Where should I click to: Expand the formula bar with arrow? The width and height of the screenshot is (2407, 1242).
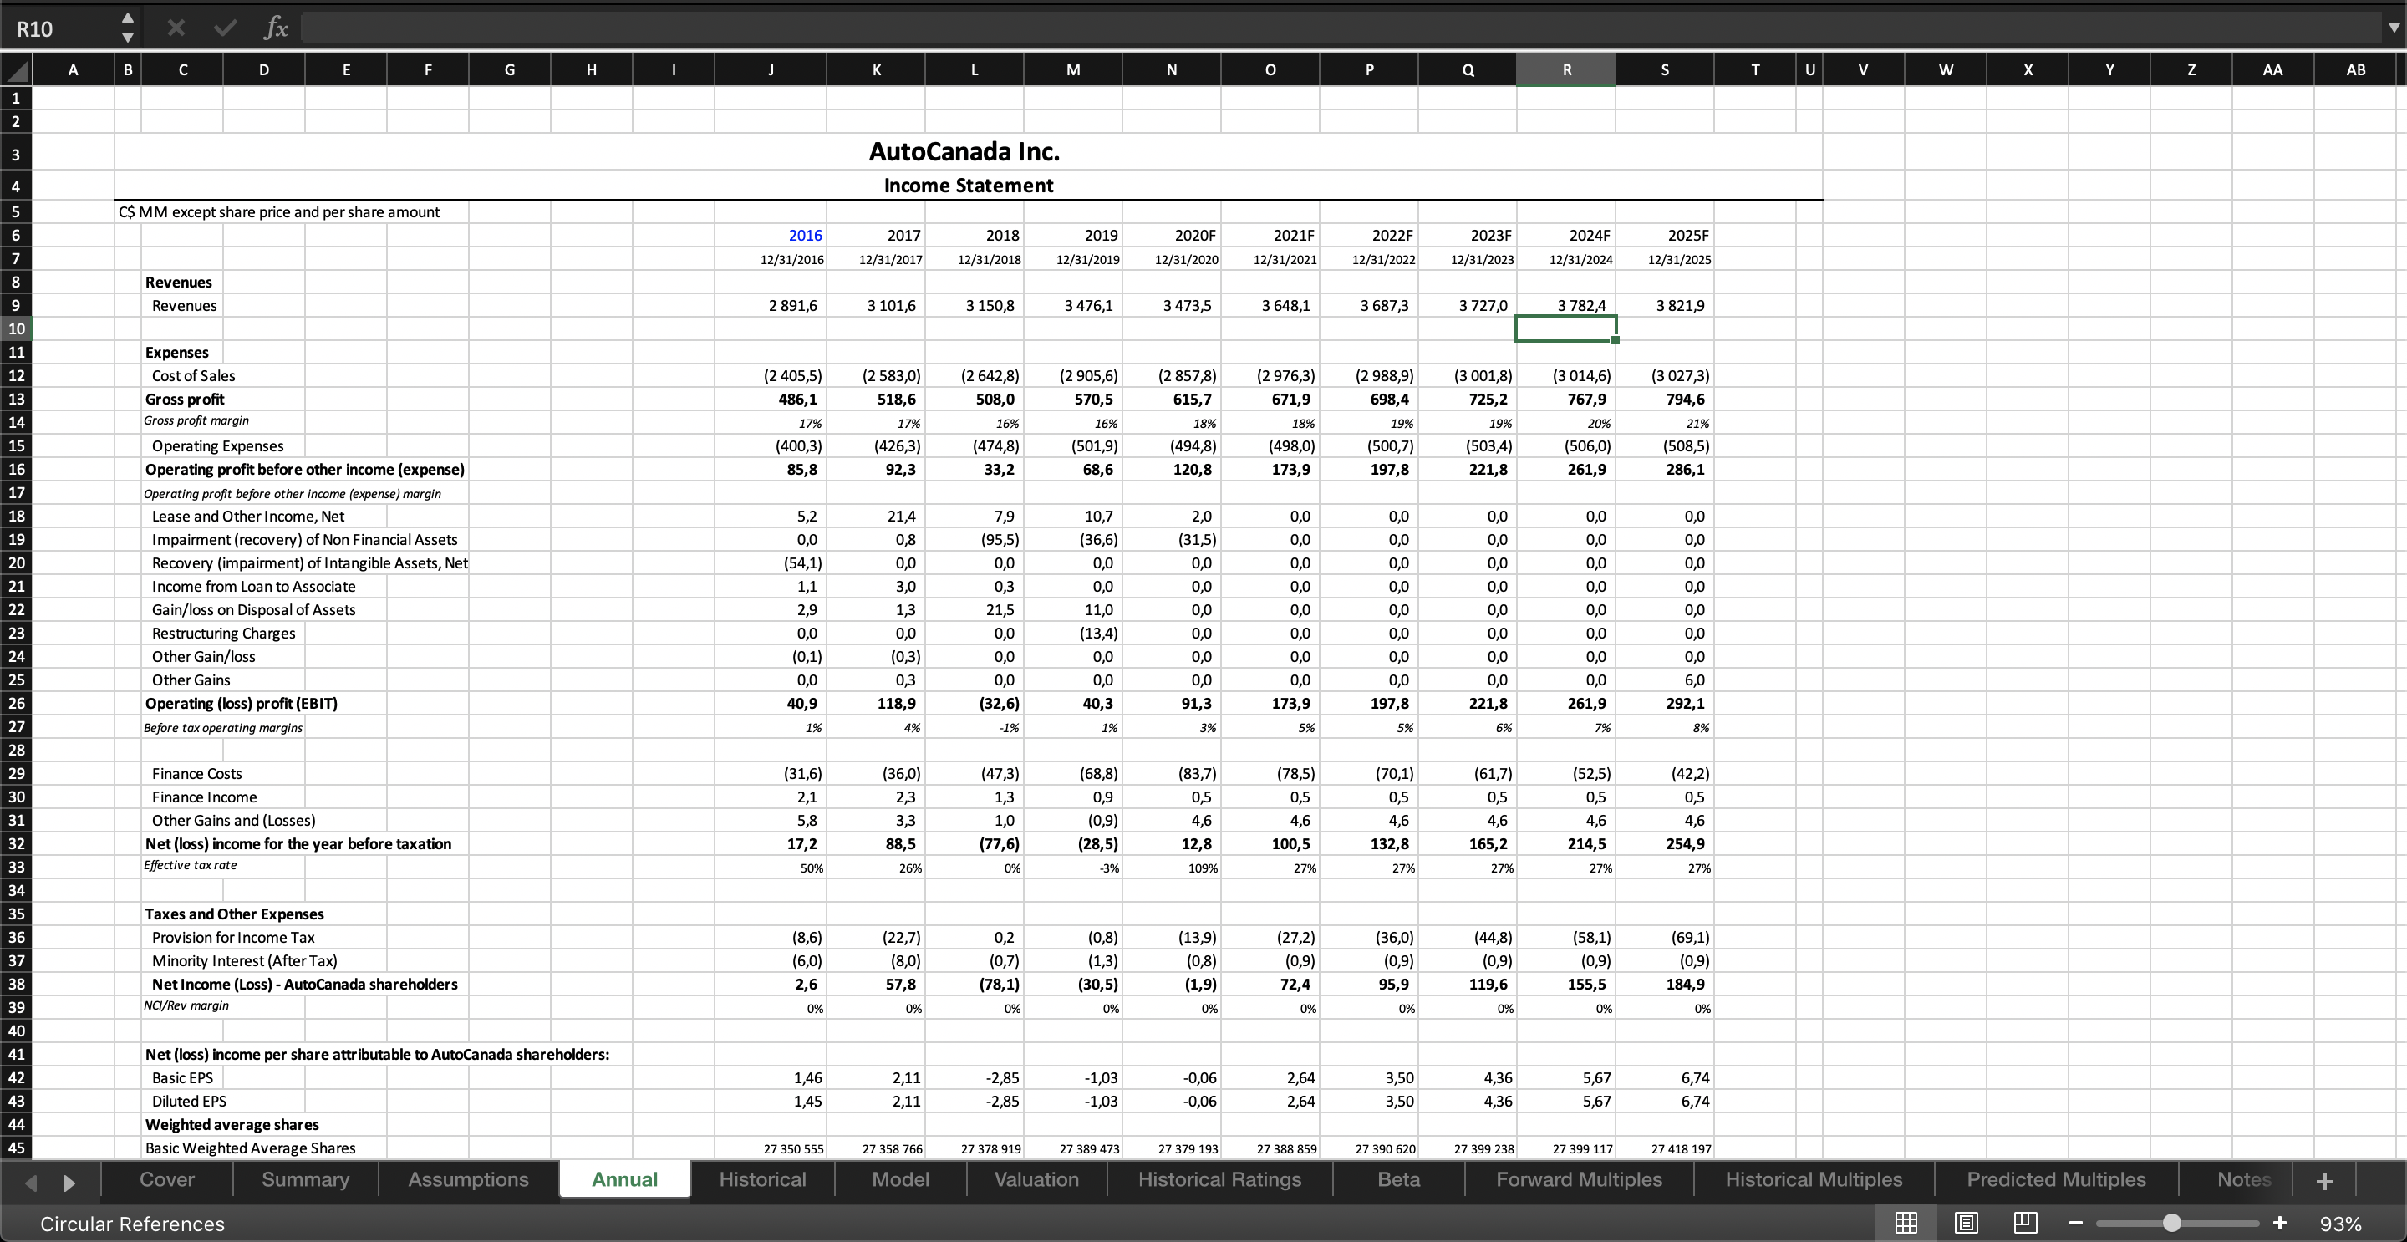[x=2393, y=28]
